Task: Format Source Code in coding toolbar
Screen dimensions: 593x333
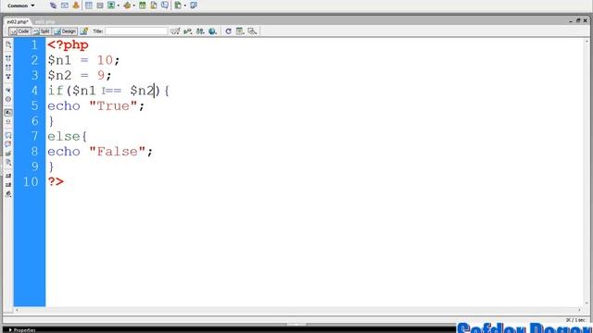Action: [8, 194]
